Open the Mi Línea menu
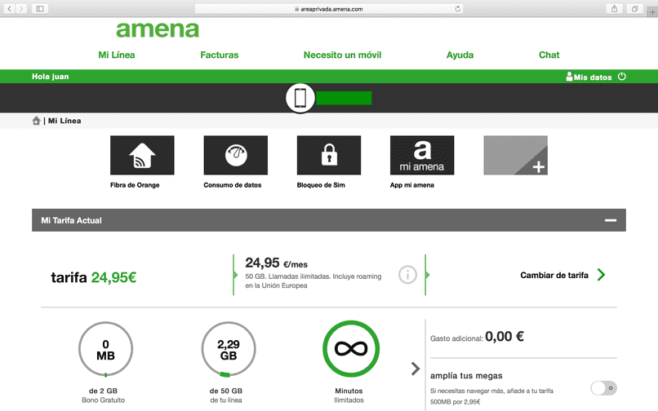 coord(117,55)
